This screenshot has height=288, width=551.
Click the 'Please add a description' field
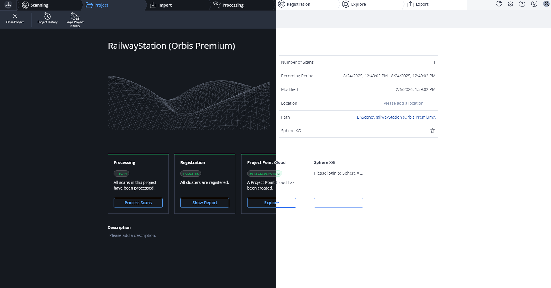[x=133, y=235]
